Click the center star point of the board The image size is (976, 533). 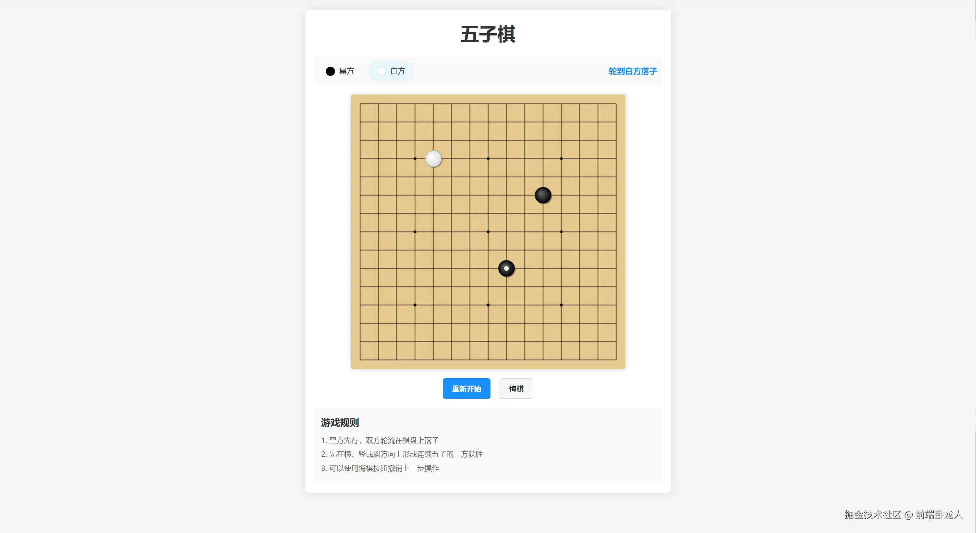pos(488,232)
